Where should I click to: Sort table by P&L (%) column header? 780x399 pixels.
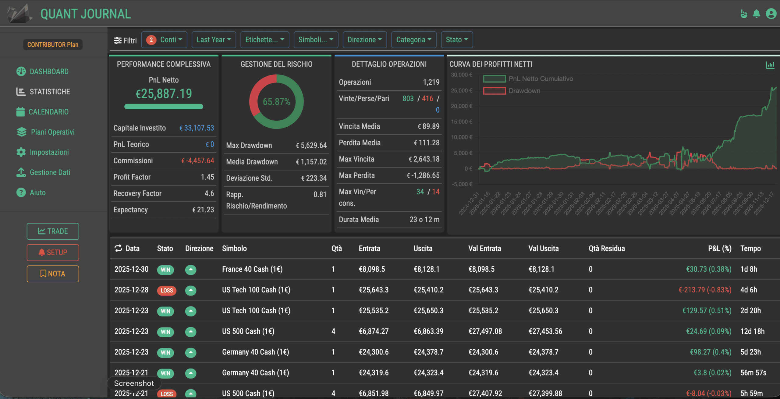click(x=719, y=249)
